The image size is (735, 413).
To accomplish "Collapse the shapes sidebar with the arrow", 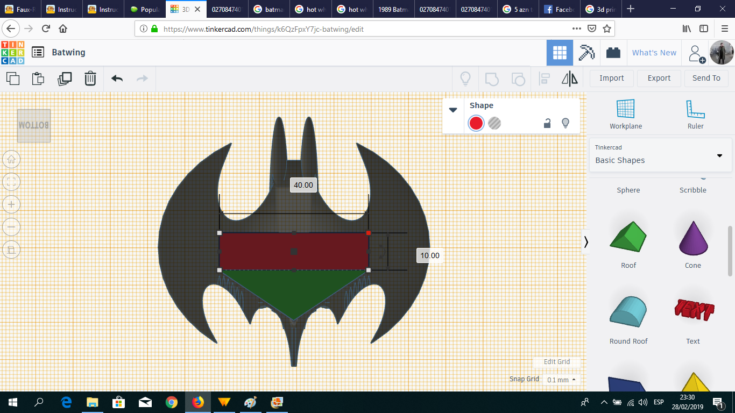I will 586,242.
